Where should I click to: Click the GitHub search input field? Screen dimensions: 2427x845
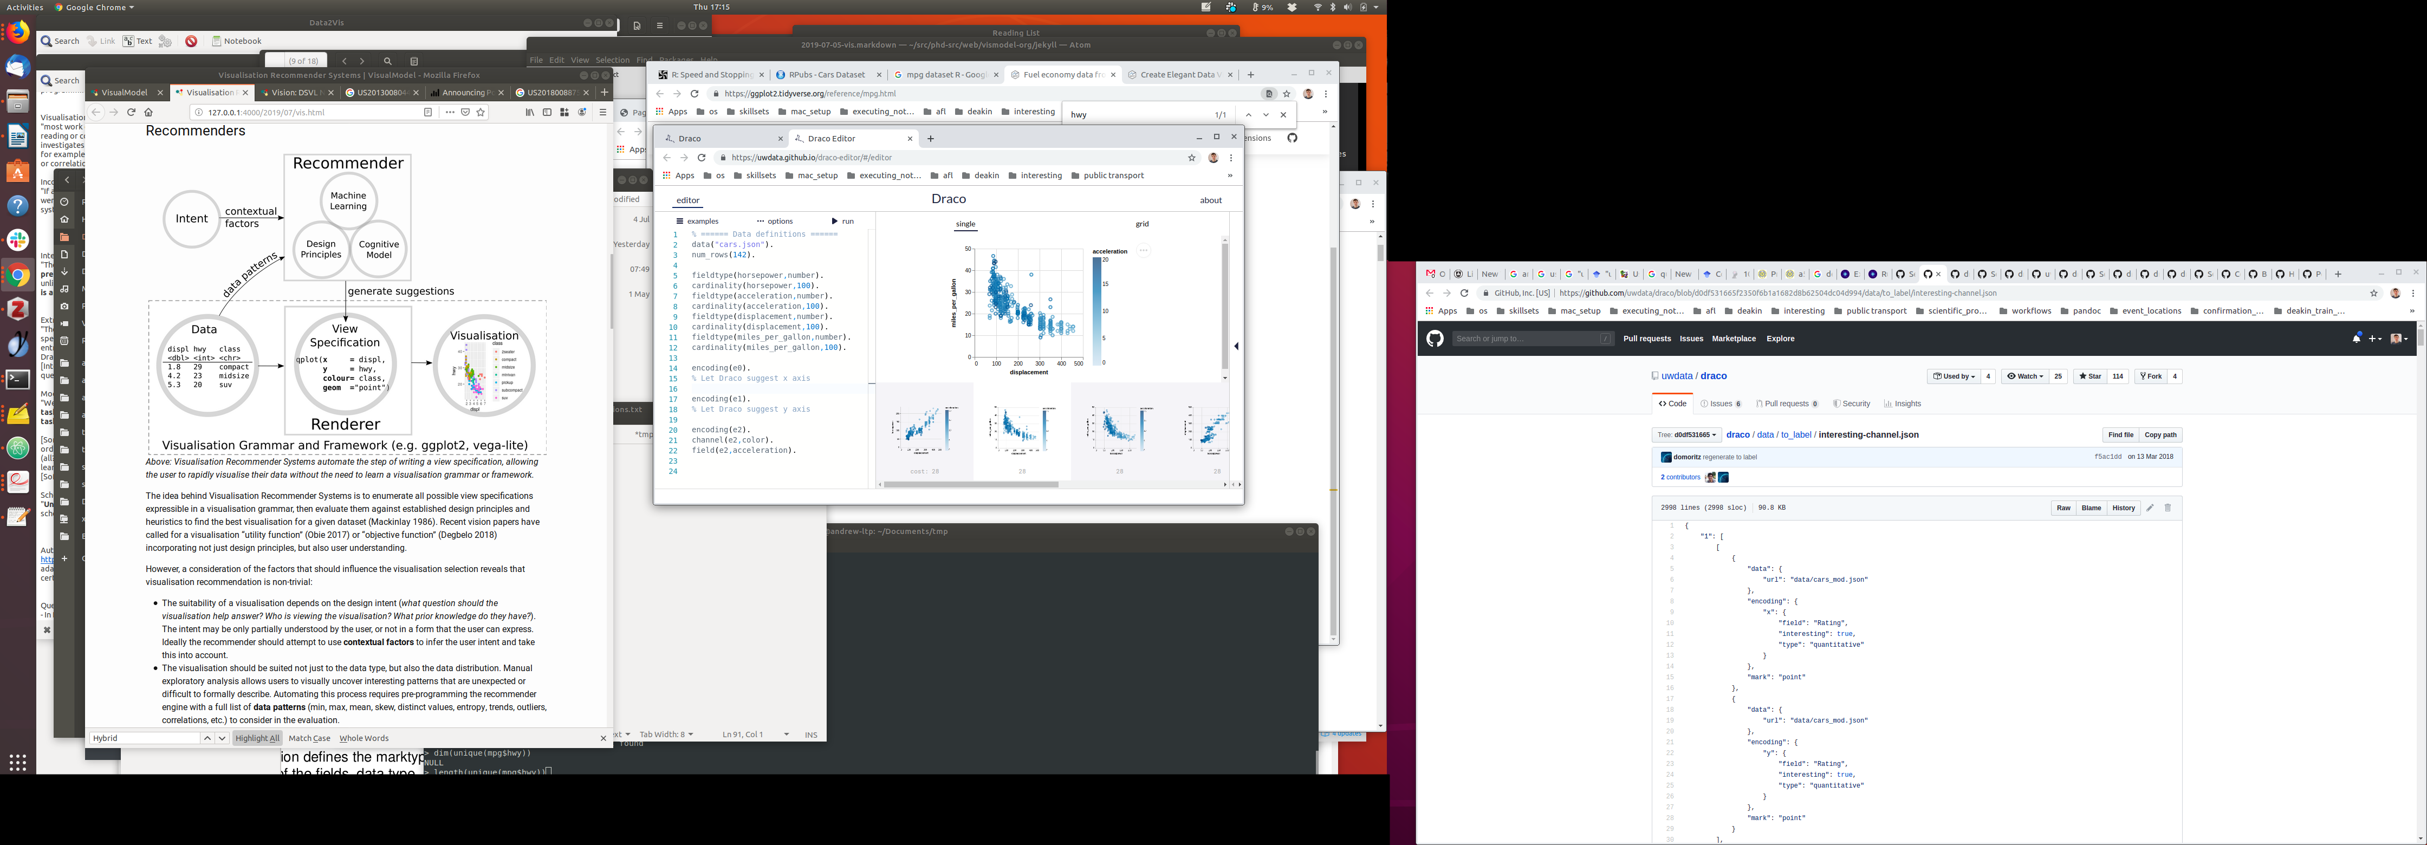coord(1526,338)
